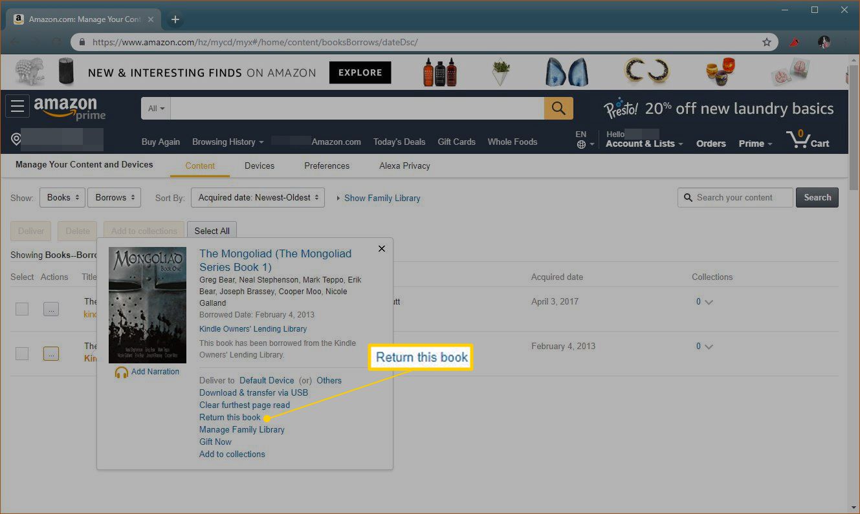Select the February 4, 2013 book checkbox
The image size is (860, 514).
coord(22,354)
